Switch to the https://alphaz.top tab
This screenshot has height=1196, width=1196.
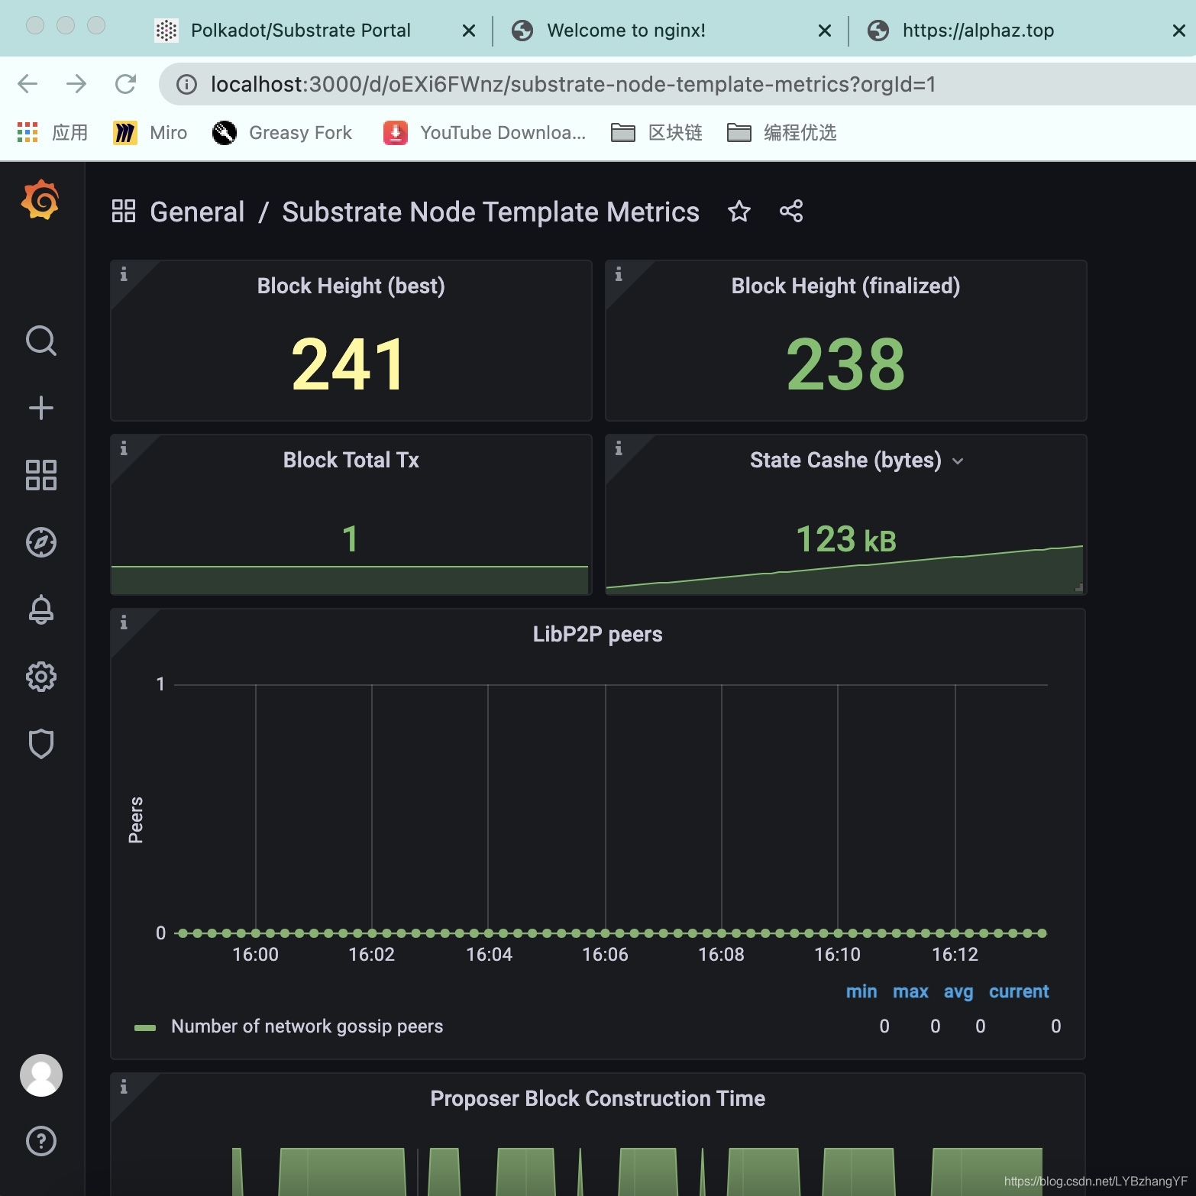(x=978, y=31)
